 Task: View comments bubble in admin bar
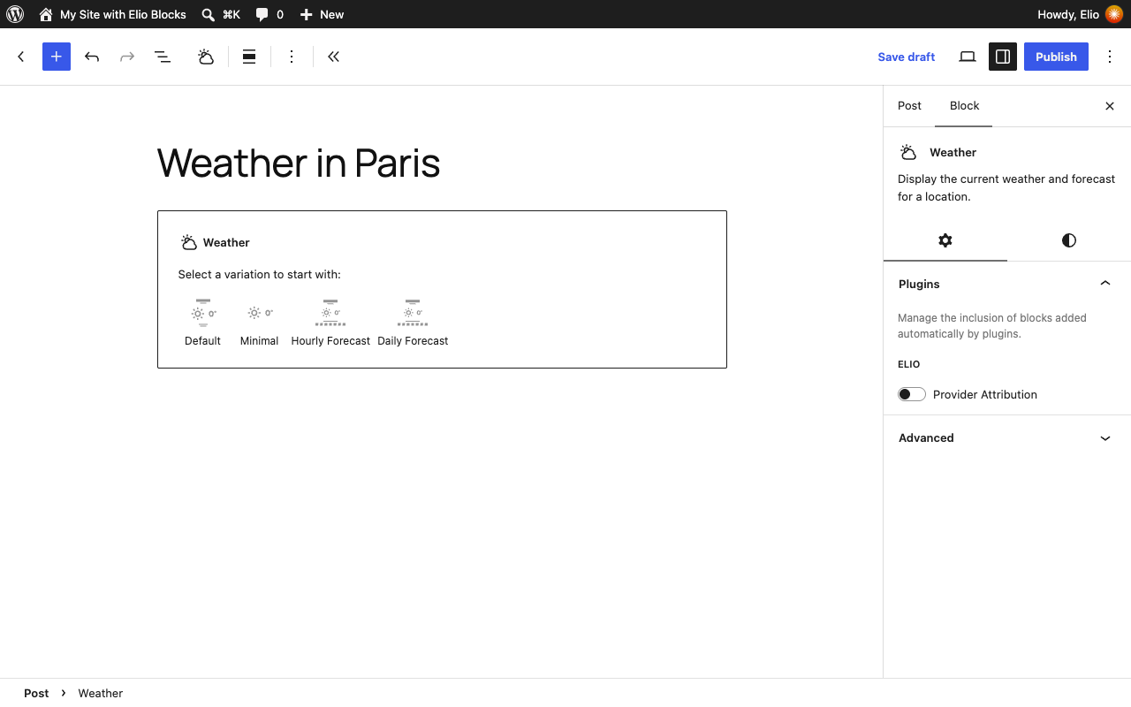269,14
